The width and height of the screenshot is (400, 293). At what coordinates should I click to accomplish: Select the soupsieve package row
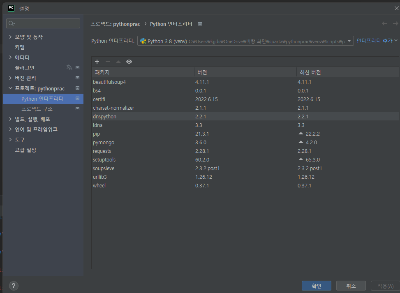[245, 168]
